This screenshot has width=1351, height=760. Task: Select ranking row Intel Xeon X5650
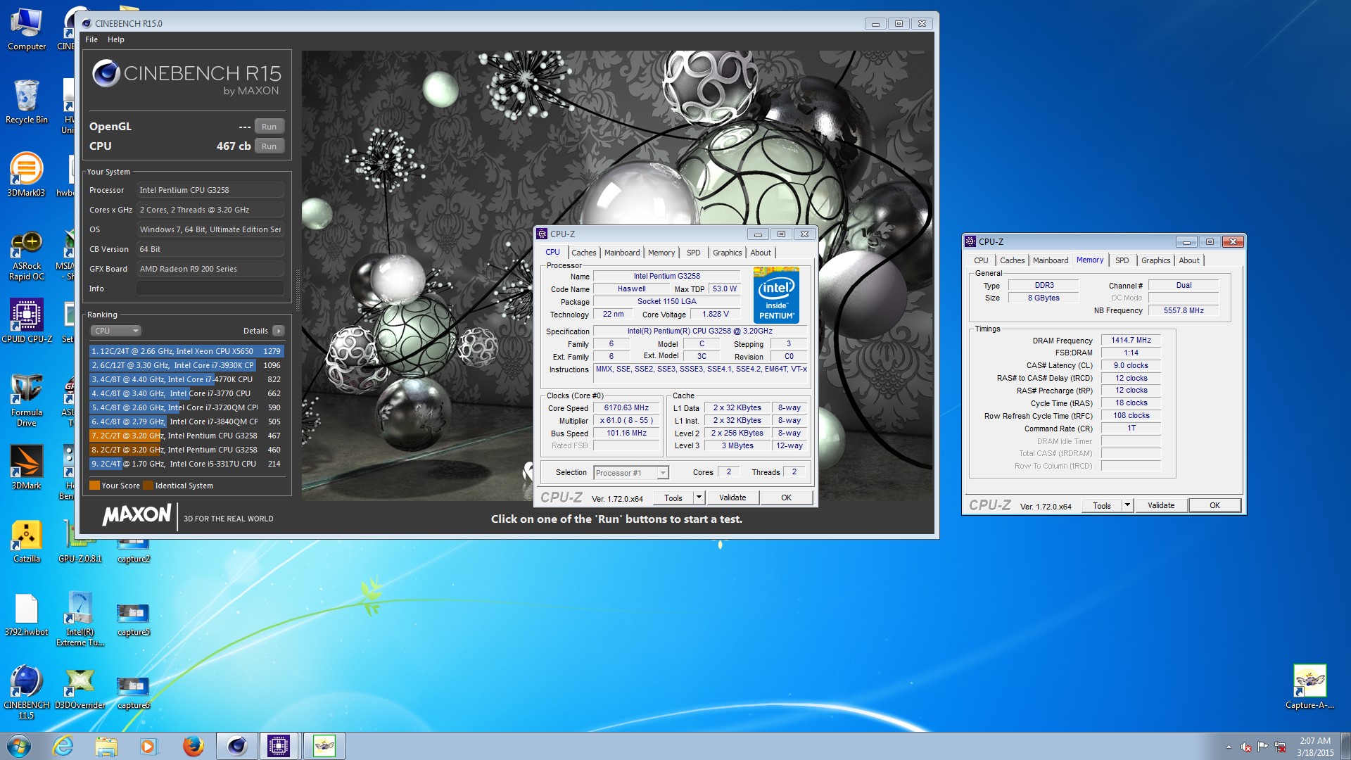pos(186,351)
